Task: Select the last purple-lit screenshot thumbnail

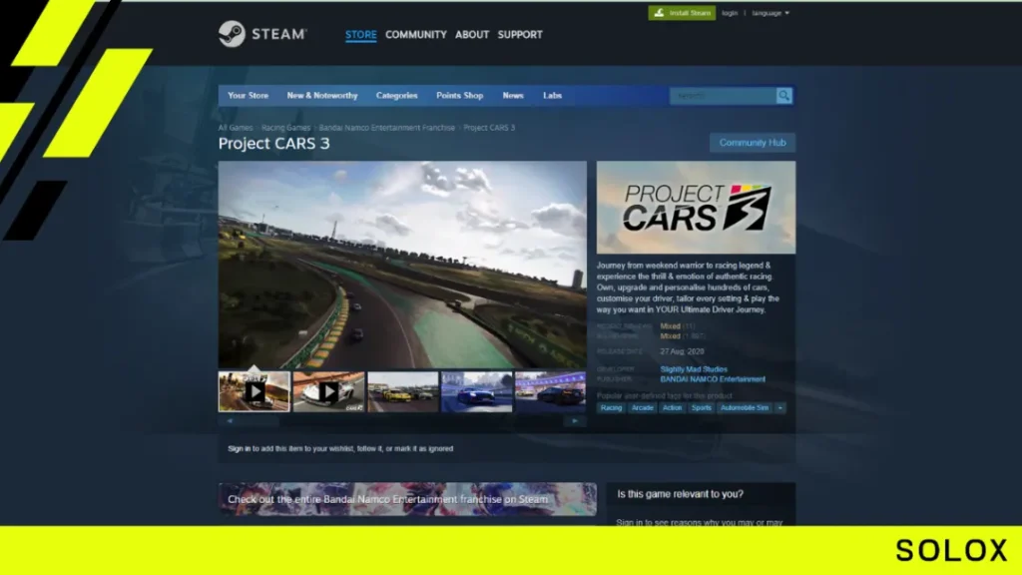Action: [x=551, y=391]
